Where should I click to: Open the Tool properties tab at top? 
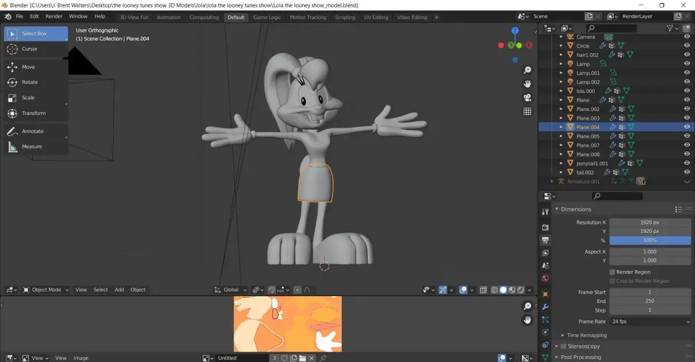[545, 212]
